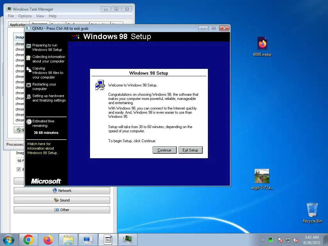Click the muted volume tray icon
The height and width of the screenshot is (246, 328).
tap(296, 240)
